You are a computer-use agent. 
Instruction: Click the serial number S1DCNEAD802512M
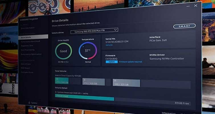click(x=117, y=42)
